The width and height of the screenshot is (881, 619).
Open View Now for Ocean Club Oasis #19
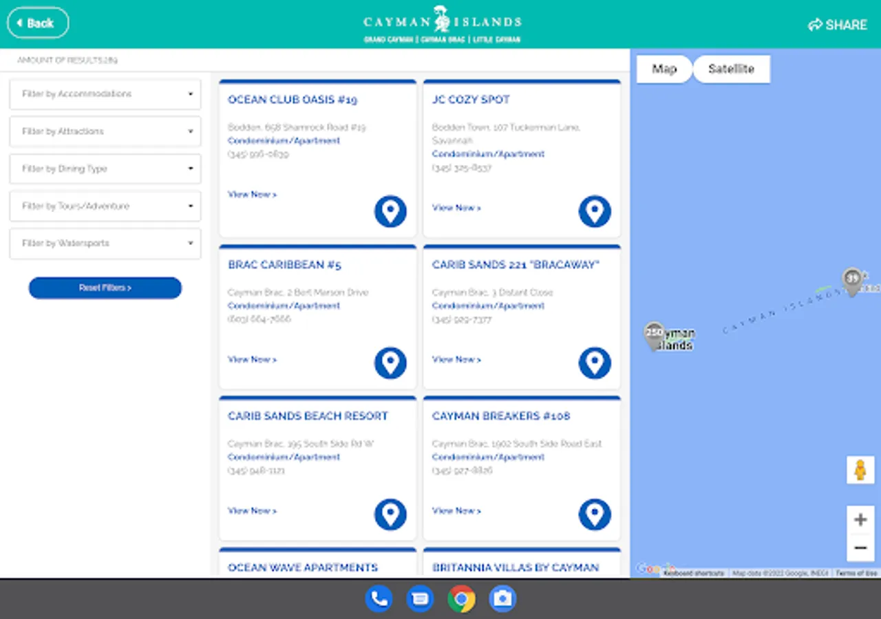click(252, 195)
